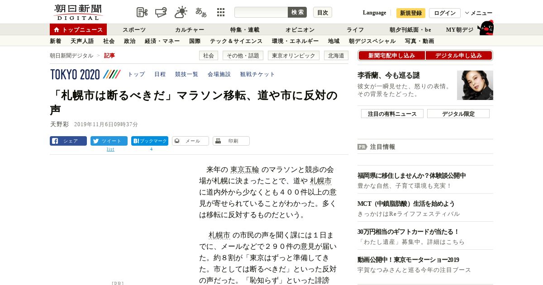
Task: Print article with 印刷 button
Action: [x=231, y=141]
